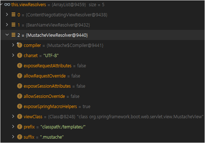
Task: Click the charset field icon
Action: click(20, 55)
